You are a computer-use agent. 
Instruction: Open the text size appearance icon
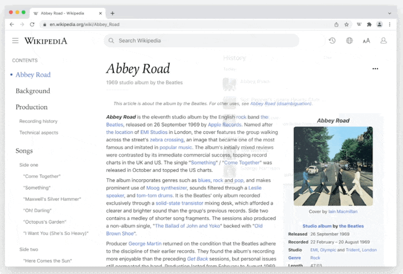[366, 41]
